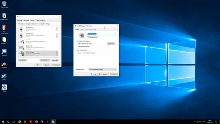Click level meter beside CABLE Output
The image size is (220, 124).
pos(57,53)
